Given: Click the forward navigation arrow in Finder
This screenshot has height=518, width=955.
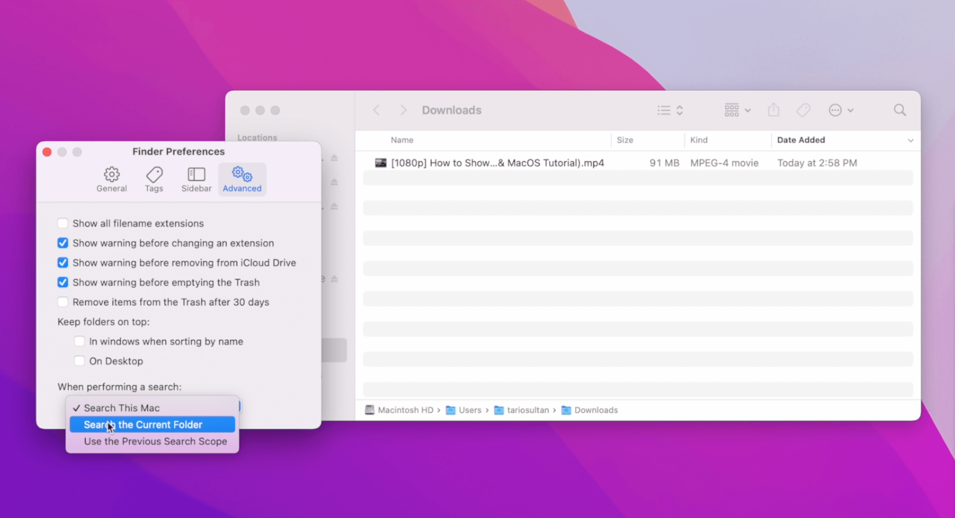Looking at the screenshot, I should [403, 110].
